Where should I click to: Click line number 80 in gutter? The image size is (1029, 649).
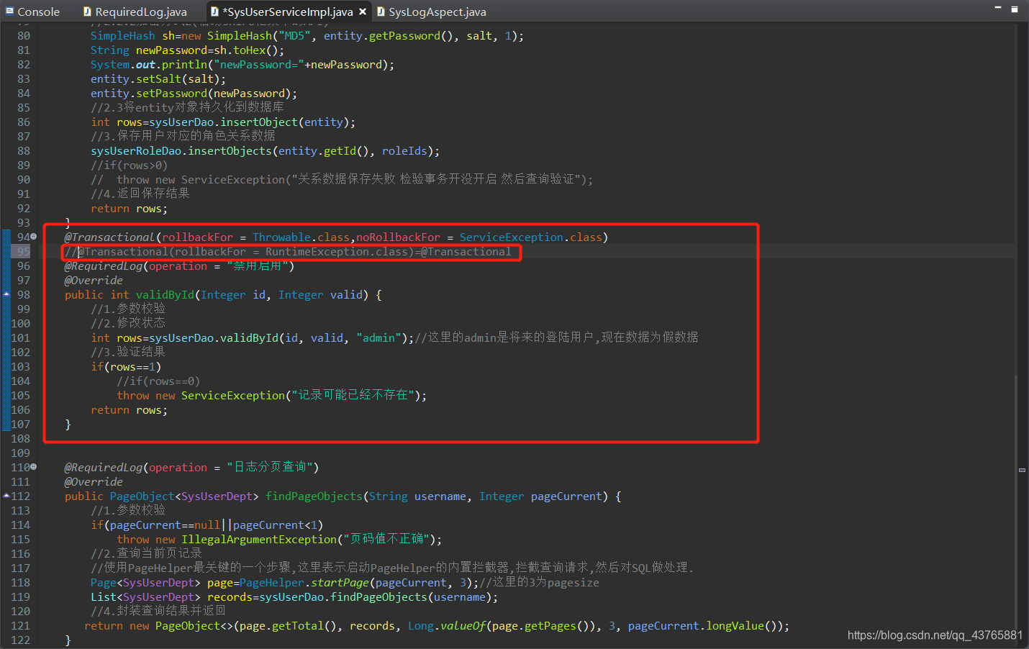23,35
